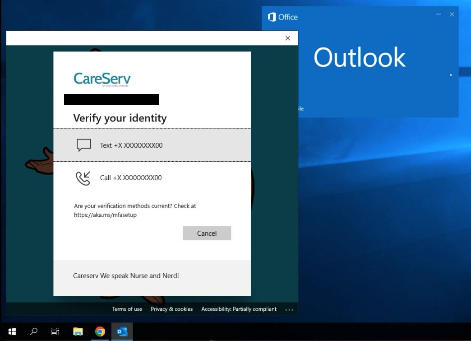Click the incoming phone call icon
Viewport: 471px width, 341px height.
pyautogui.click(x=83, y=178)
